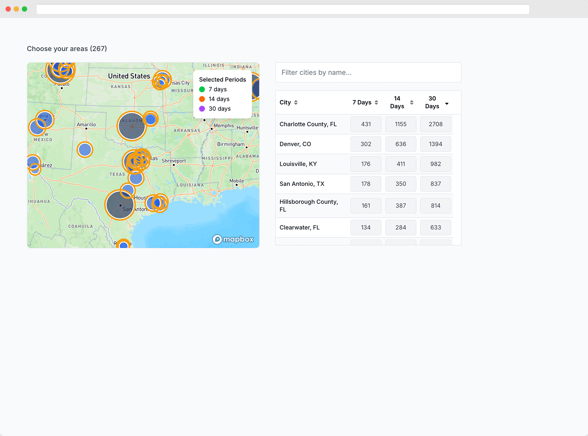Click the Mapbox logo on map
Screen dimensions: 588x436
[233, 239]
